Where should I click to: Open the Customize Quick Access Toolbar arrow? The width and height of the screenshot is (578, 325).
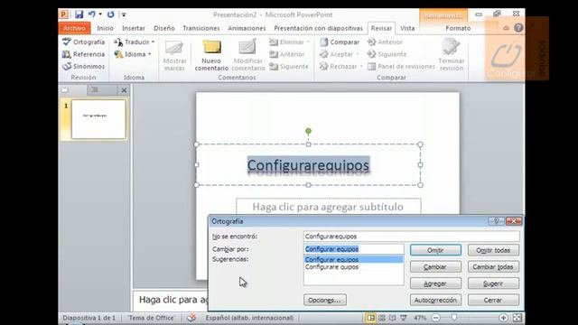(x=124, y=14)
